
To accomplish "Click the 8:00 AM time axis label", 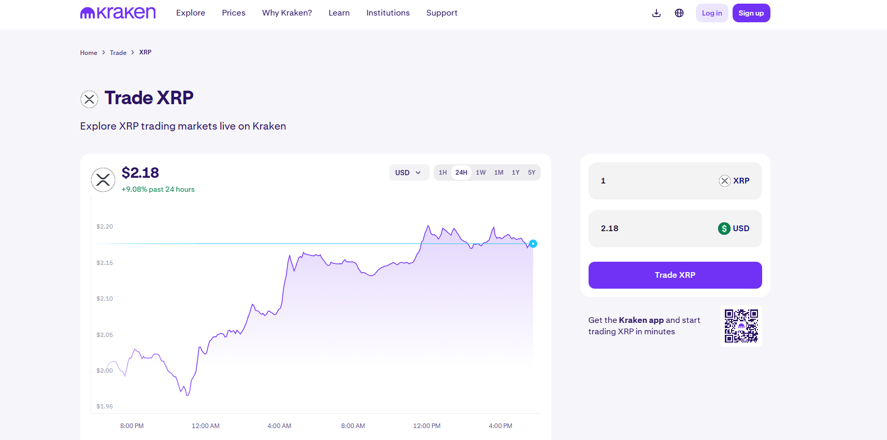I will 353,426.
